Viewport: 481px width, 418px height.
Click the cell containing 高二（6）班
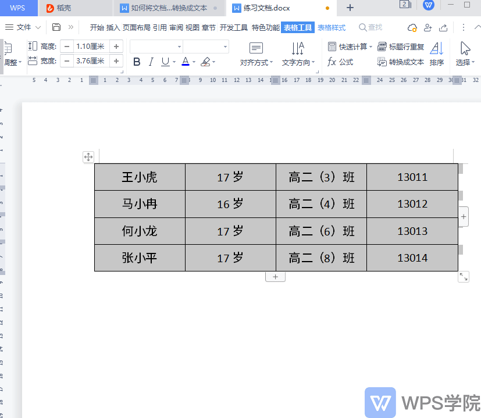click(321, 231)
